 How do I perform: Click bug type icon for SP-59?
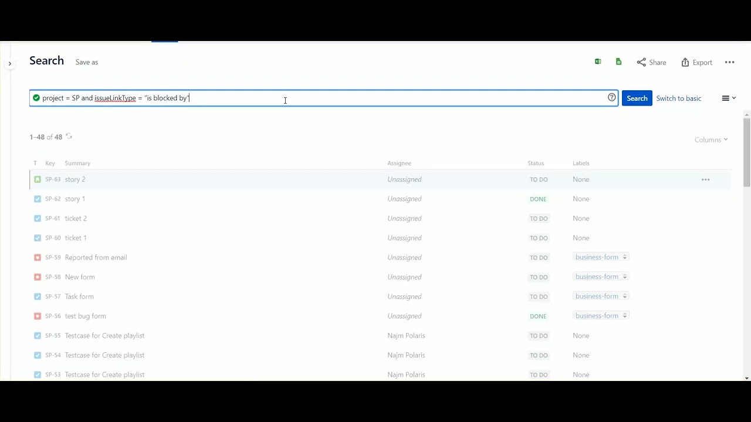click(38, 257)
